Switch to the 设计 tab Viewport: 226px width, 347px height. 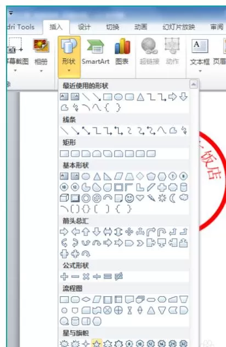pos(84,27)
